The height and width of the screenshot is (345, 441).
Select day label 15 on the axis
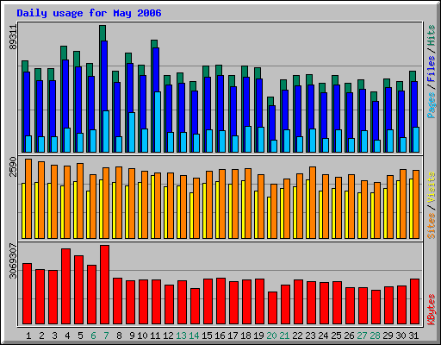207,336
